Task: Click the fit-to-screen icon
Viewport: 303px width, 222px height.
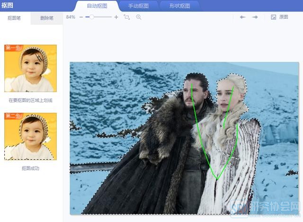Action: (x=127, y=17)
